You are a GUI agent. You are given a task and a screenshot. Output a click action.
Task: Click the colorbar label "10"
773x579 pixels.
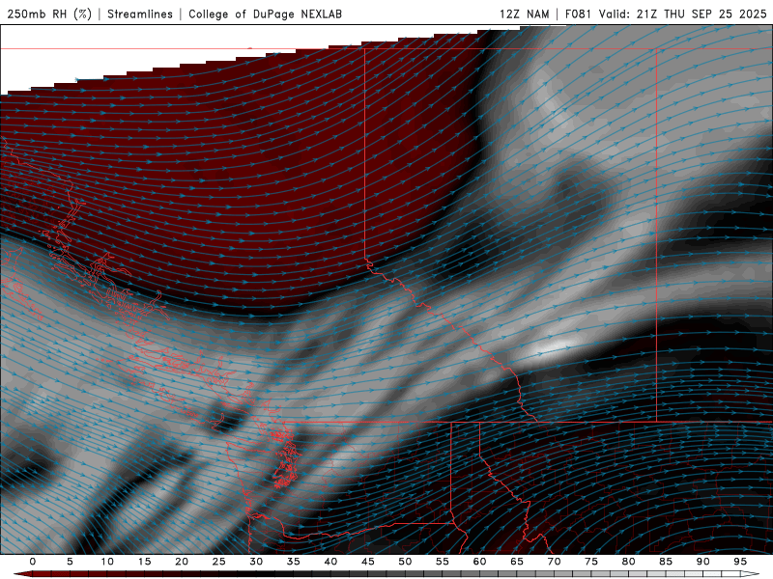(x=107, y=562)
